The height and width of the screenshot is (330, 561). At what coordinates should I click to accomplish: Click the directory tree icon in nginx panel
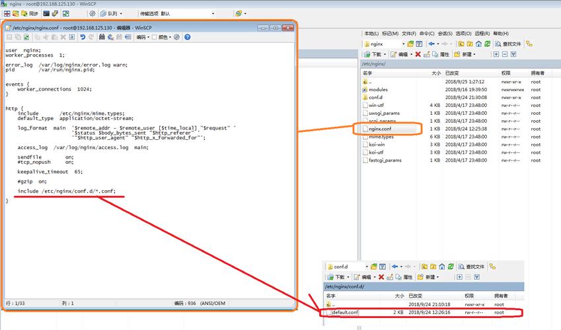(x=529, y=44)
